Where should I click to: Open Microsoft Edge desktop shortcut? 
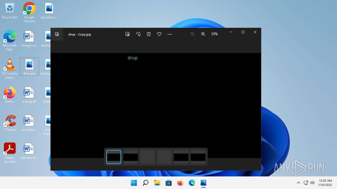(x=9, y=40)
